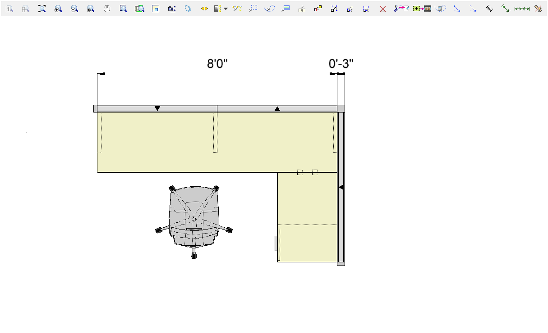Viewport: 548px width, 333px height.
Task: Click the green box to filmstrip icon
Action: [422, 9]
